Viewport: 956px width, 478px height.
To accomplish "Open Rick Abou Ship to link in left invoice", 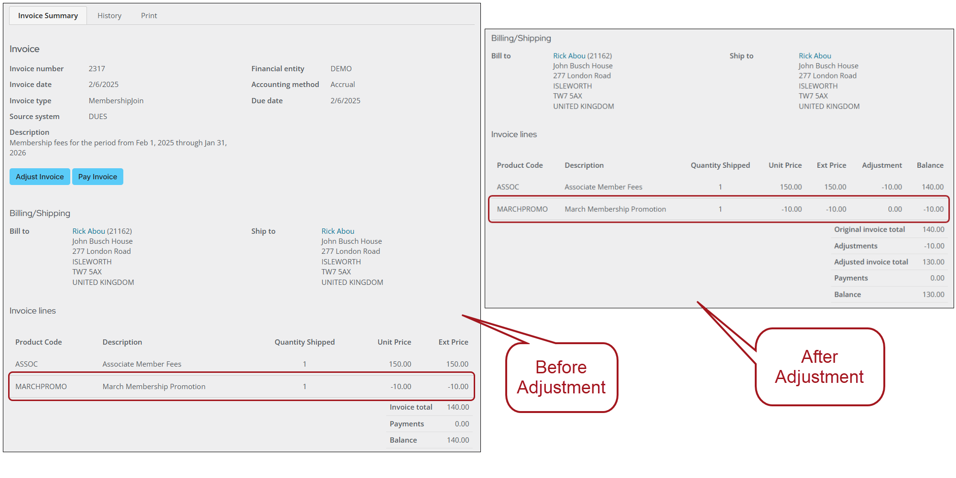I will pos(337,231).
